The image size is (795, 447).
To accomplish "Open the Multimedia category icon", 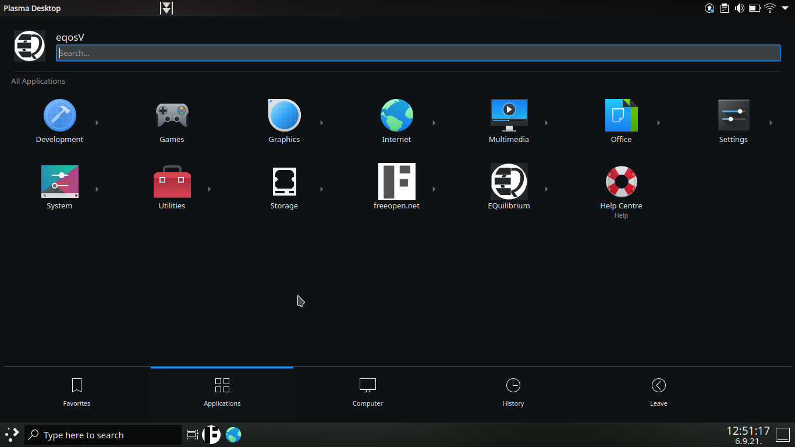I will coord(509,115).
